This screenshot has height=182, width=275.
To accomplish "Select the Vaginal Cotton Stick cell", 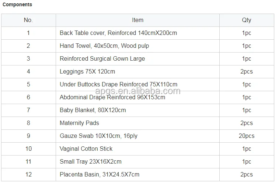I will (86, 149).
